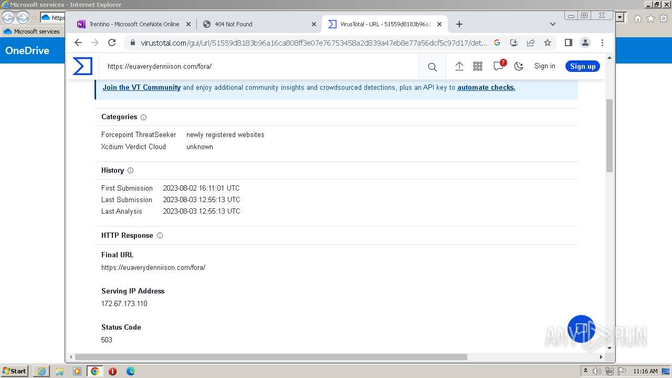Close the 404 Not Found tab
The image size is (672, 378).
point(314,24)
